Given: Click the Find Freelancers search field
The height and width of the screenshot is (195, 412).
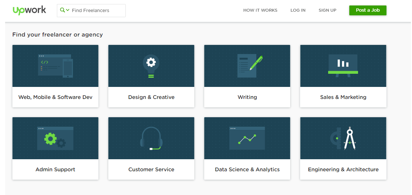Looking at the screenshot, I should [97, 11].
